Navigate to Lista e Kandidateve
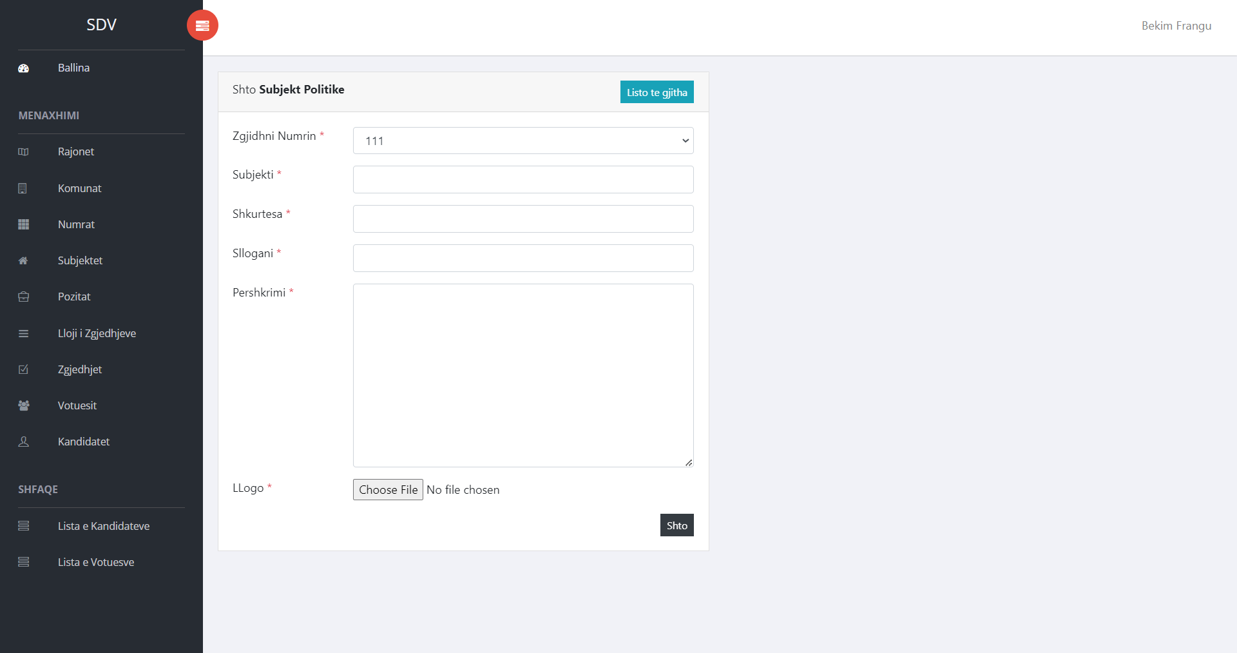 point(104,526)
